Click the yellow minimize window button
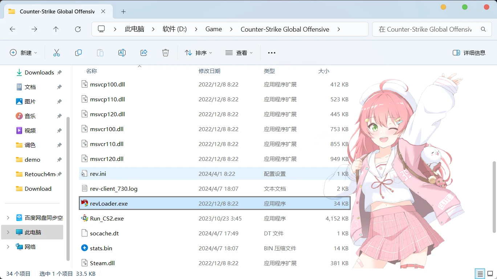The image size is (497, 279). 443,7
